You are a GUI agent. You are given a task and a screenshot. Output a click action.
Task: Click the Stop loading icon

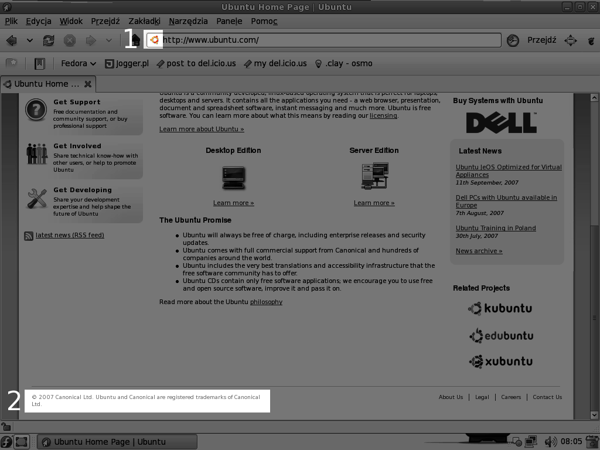click(70, 40)
